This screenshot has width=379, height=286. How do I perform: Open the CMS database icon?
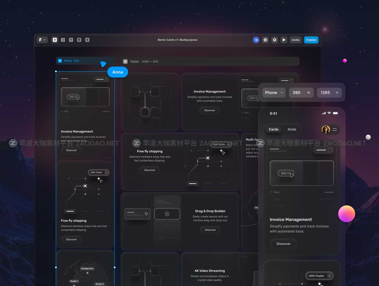point(79,40)
